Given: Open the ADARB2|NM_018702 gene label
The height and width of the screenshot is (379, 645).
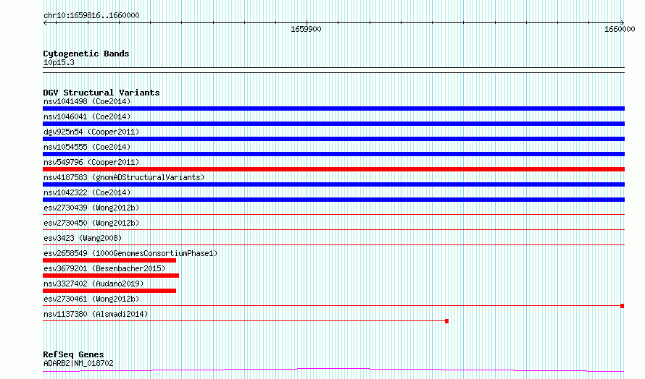Looking at the screenshot, I should [x=78, y=363].
